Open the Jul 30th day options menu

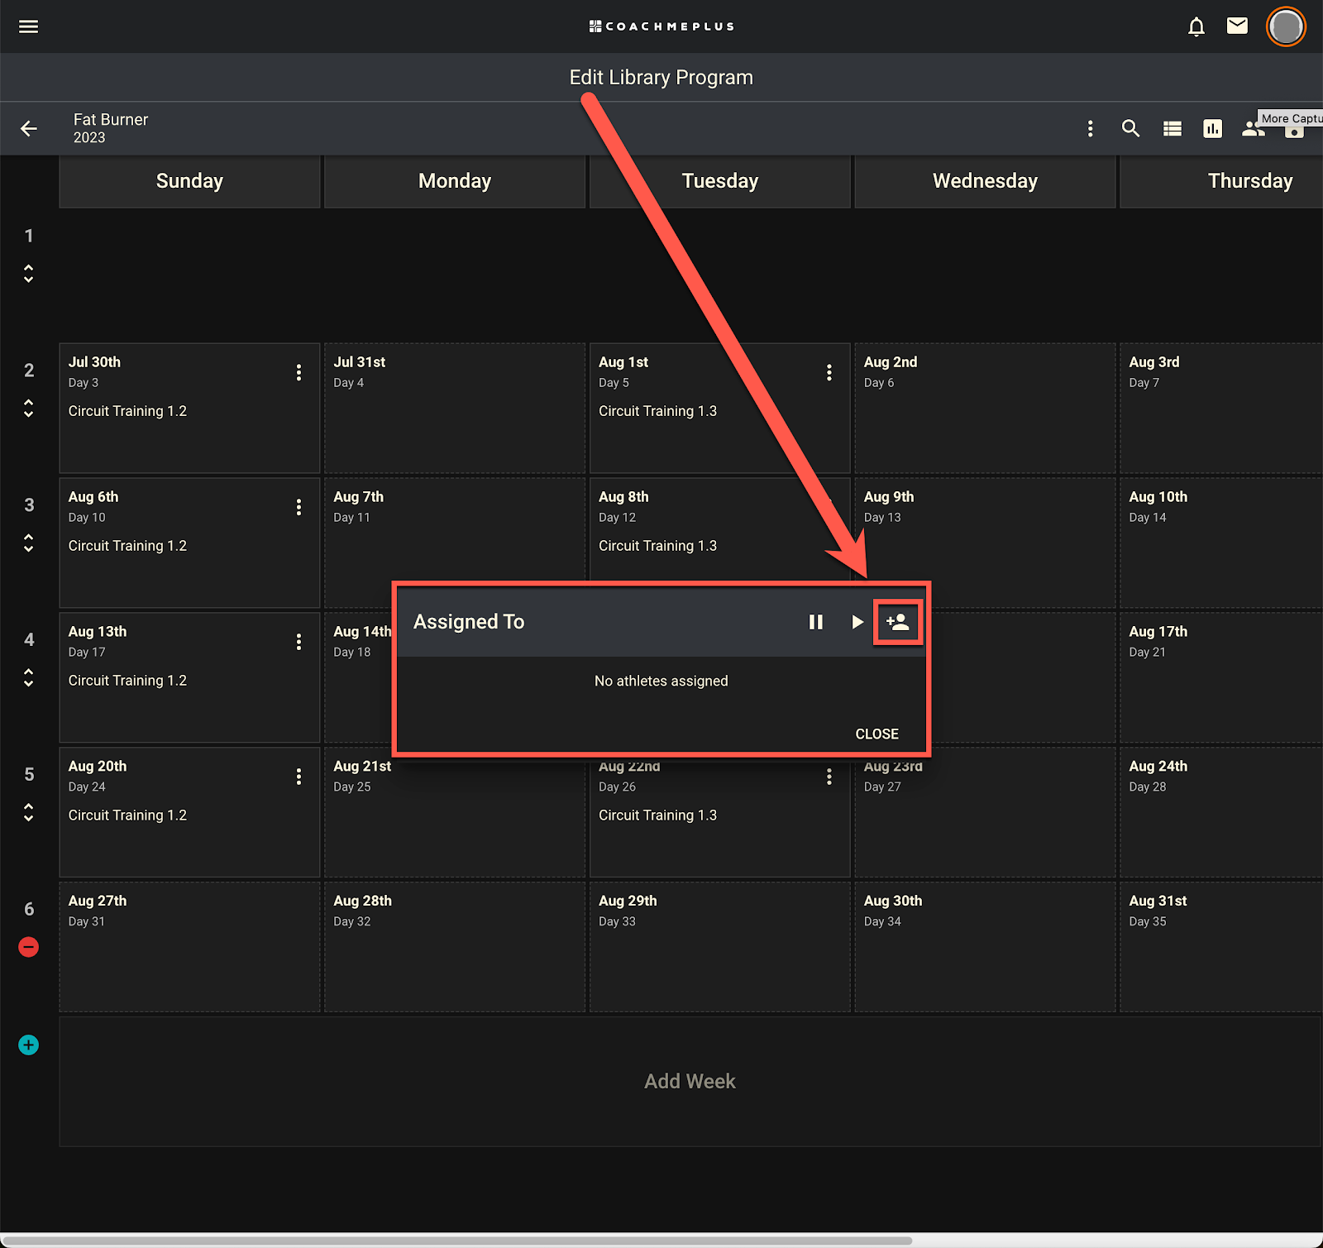coord(299,372)
